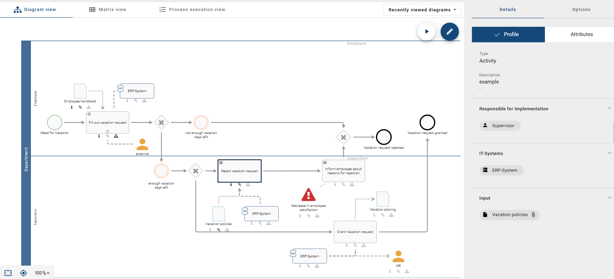Image resolution: width=614 pixels, height=279 pixels.
Task: Click the example description text
Action: click(x=489, y=82)
